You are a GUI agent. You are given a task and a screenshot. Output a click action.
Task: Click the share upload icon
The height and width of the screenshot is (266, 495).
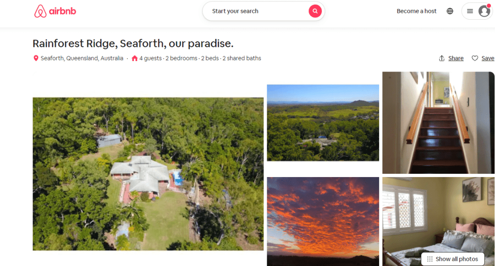[x=442, y=58]
